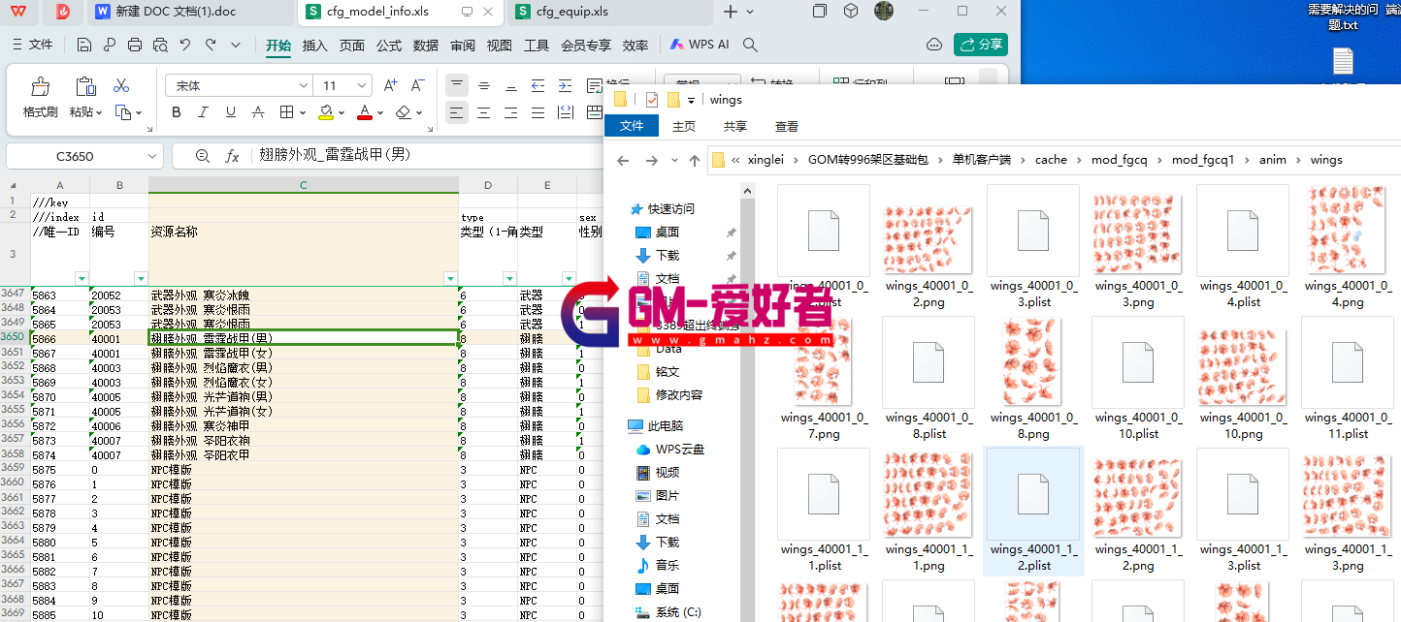Toggle align left in WPS ribbon
The height and width of the screenshot is (622, 1401).
(x=457, y=112)
